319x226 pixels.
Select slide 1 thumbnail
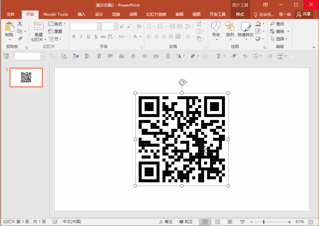(x=26, y=78)
